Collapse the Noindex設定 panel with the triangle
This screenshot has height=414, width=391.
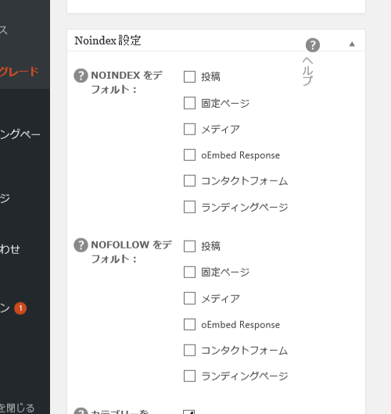[x=352, y=44]
